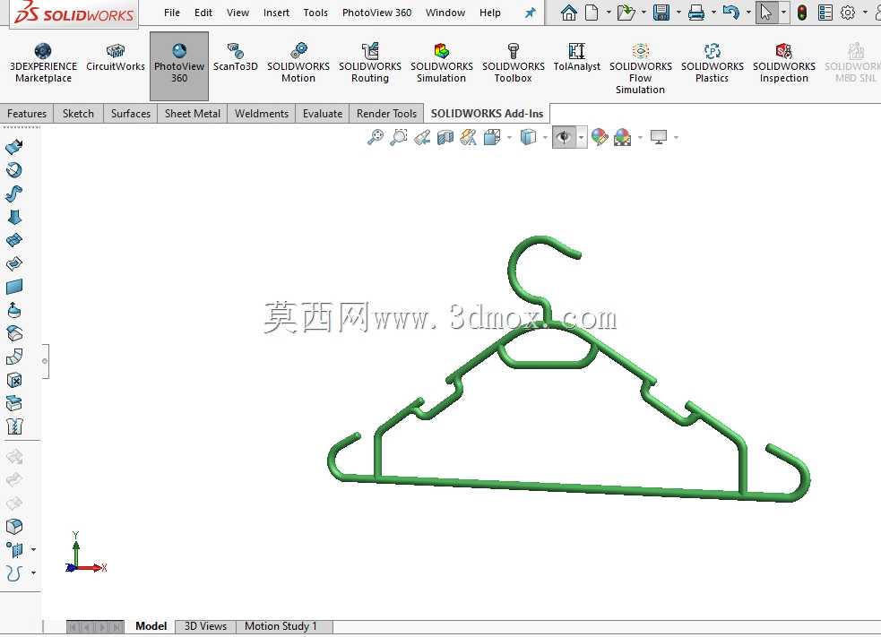
Task: Open the PhotoView 360 menu
Action: [x=376, y=13]
